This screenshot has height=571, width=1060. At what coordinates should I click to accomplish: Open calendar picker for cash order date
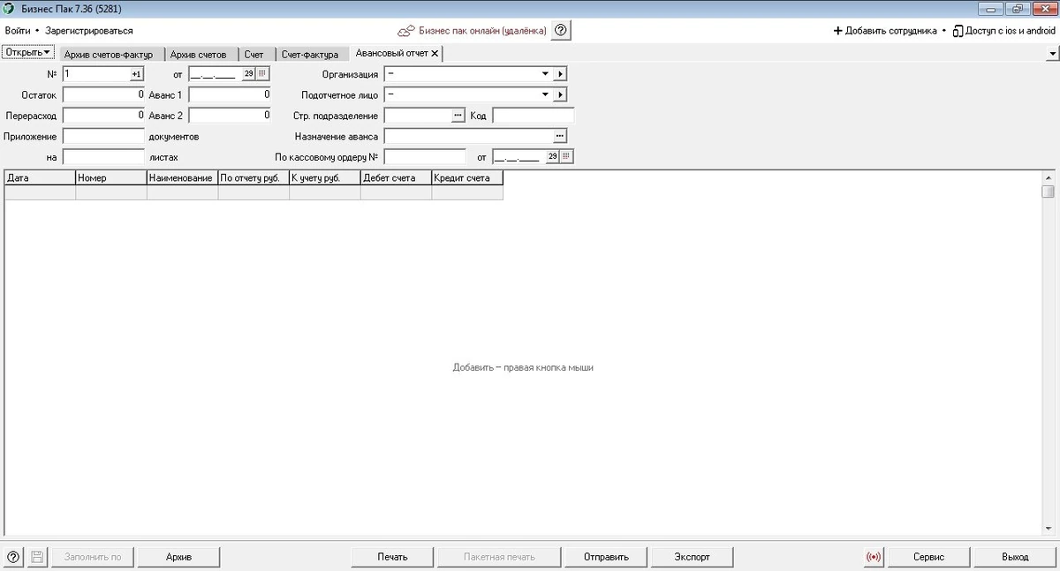point(566,156)
